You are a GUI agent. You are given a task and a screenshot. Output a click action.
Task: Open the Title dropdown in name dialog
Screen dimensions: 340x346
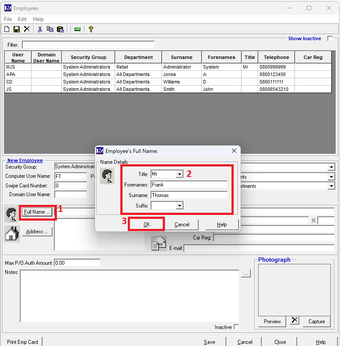tap(179, 174)
